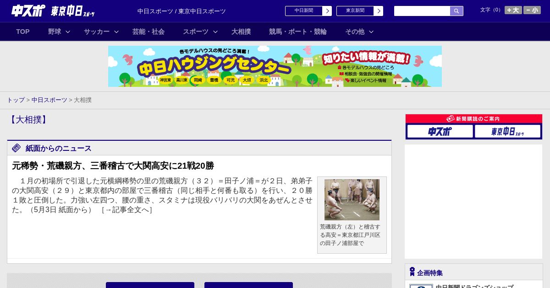Viewport: 550px width, 288px height.
Task: Focus the site search input field
Action: pos(422,11)
